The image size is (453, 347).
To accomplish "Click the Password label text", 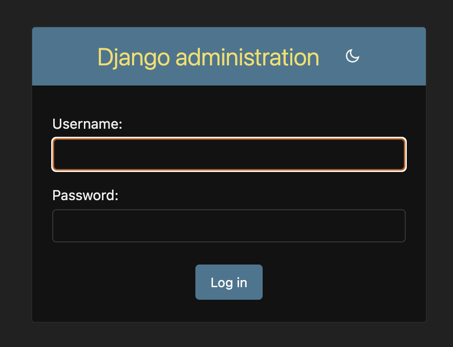I will point(85,195).
